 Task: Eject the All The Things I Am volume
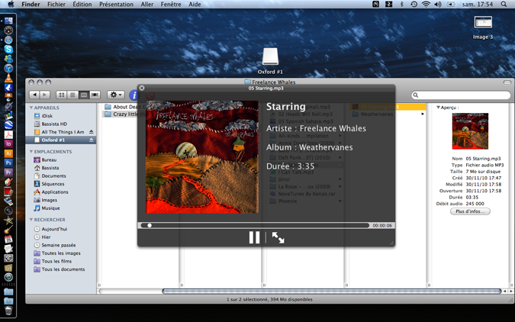pos(92,132)
